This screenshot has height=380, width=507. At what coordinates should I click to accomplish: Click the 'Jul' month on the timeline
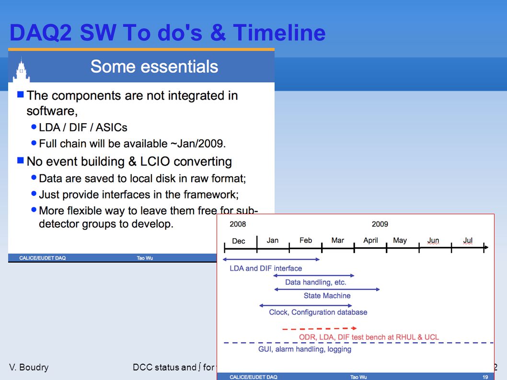(468, 240)
